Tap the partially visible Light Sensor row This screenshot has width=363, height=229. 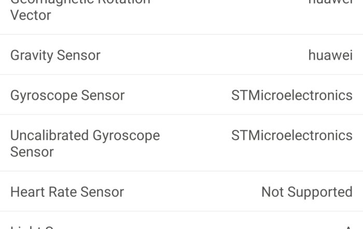tap(41, 226)
